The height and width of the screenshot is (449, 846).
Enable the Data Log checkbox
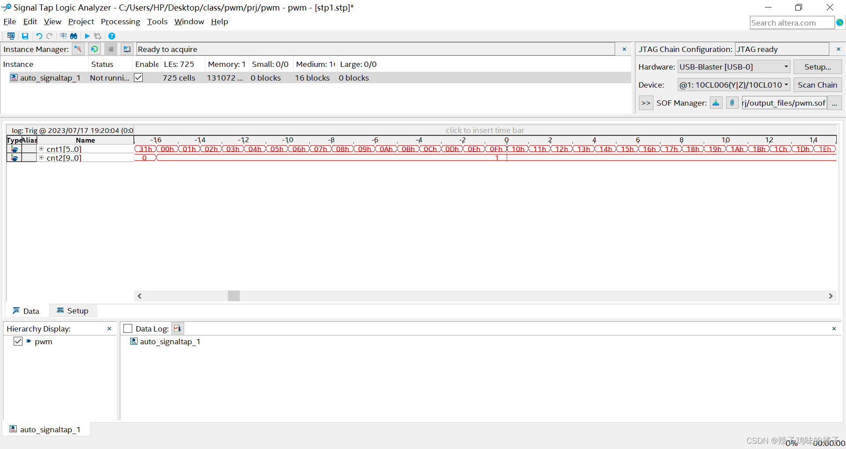(128, 328)
